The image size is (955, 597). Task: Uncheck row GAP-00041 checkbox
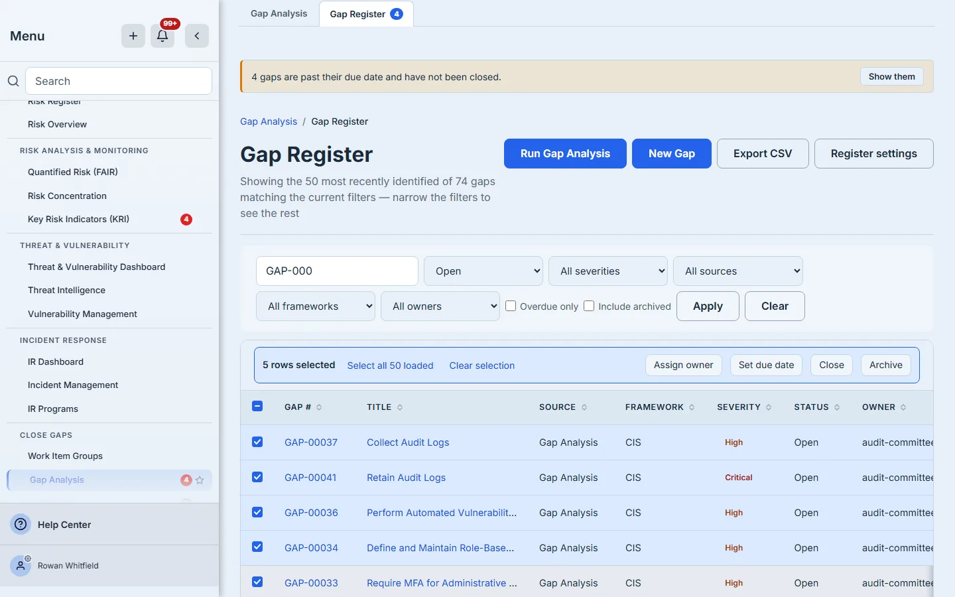pos(257,477)
